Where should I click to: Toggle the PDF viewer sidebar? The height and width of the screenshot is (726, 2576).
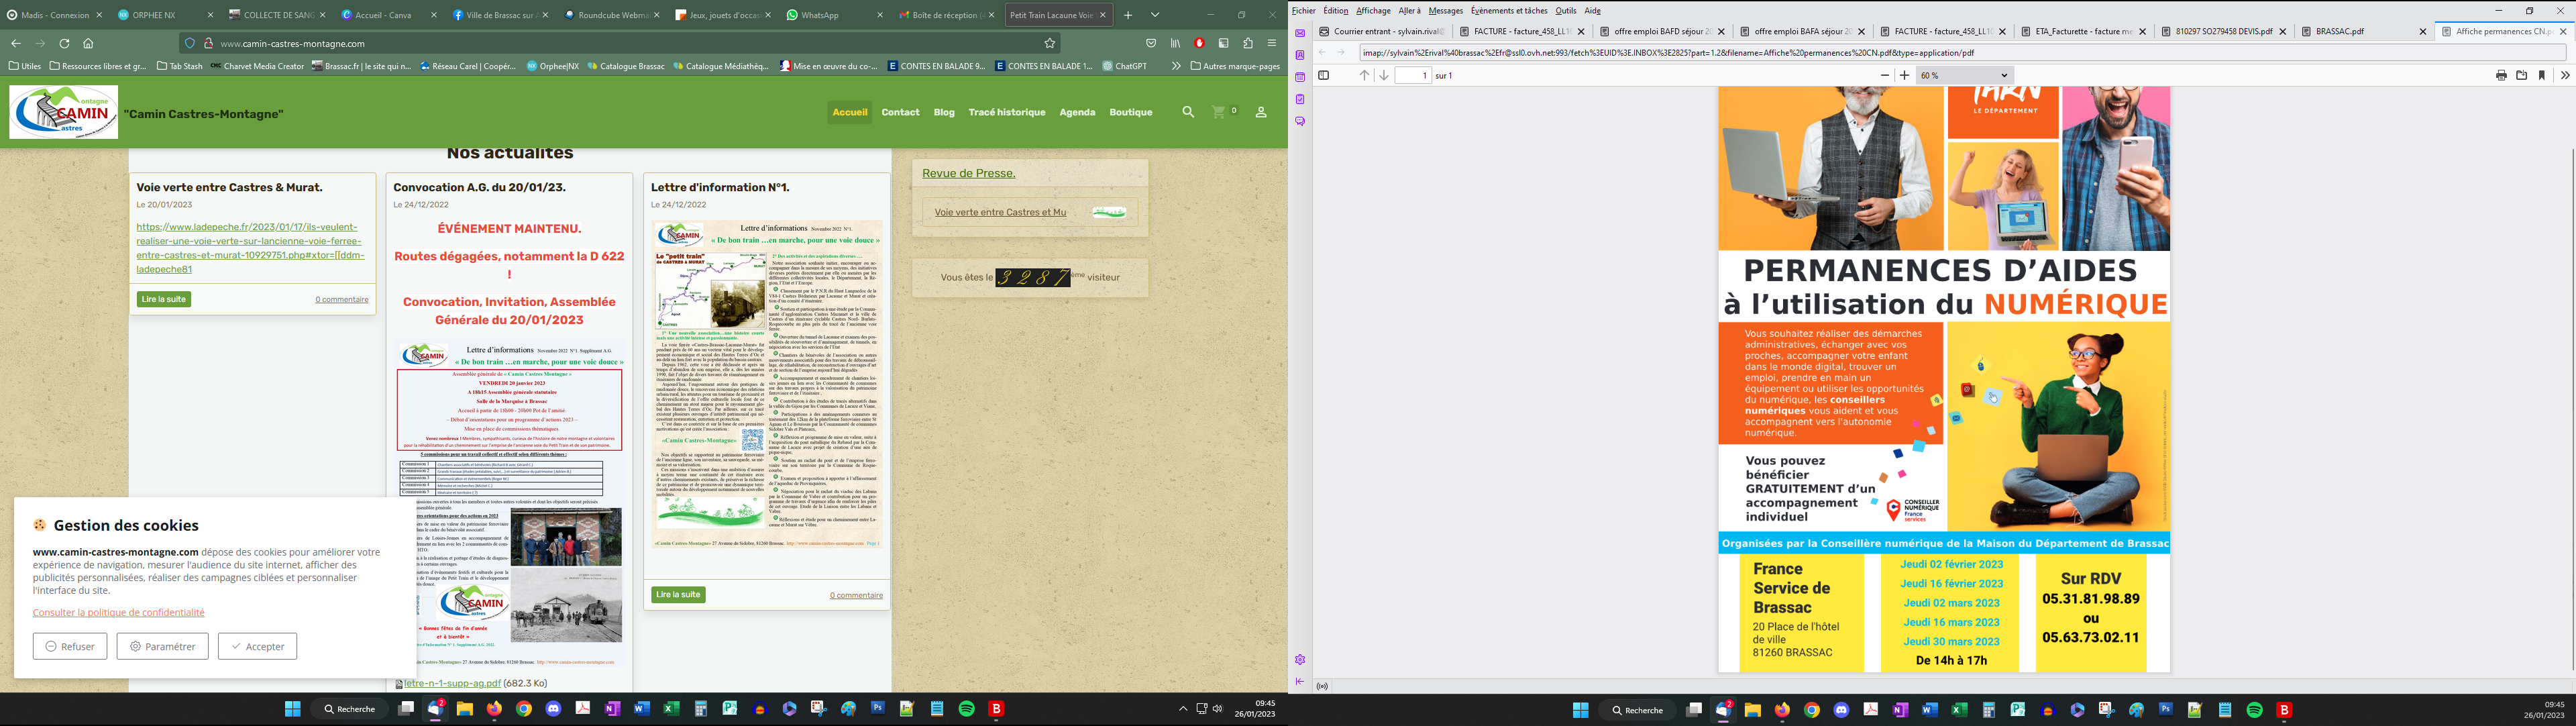click(1323, 76)
